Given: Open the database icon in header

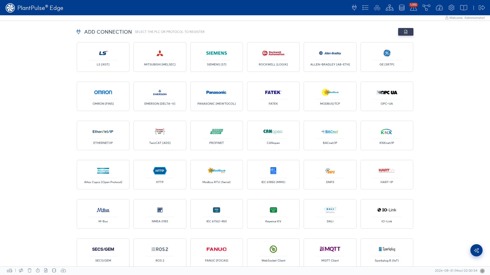Looking at the screenshot, I should (402, 8).
